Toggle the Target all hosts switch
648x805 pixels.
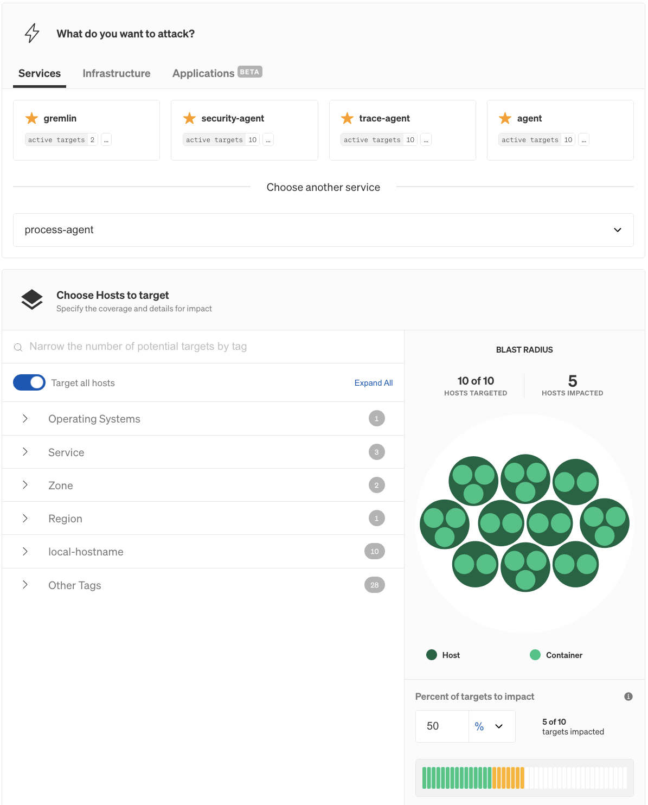[x=29, y=382]
